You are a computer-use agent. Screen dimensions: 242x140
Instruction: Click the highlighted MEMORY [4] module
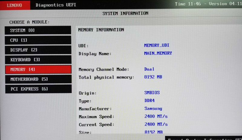[38, 70]
